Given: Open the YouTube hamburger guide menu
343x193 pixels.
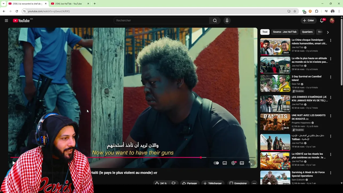Looking at the screenshot, I should point(6,21).
